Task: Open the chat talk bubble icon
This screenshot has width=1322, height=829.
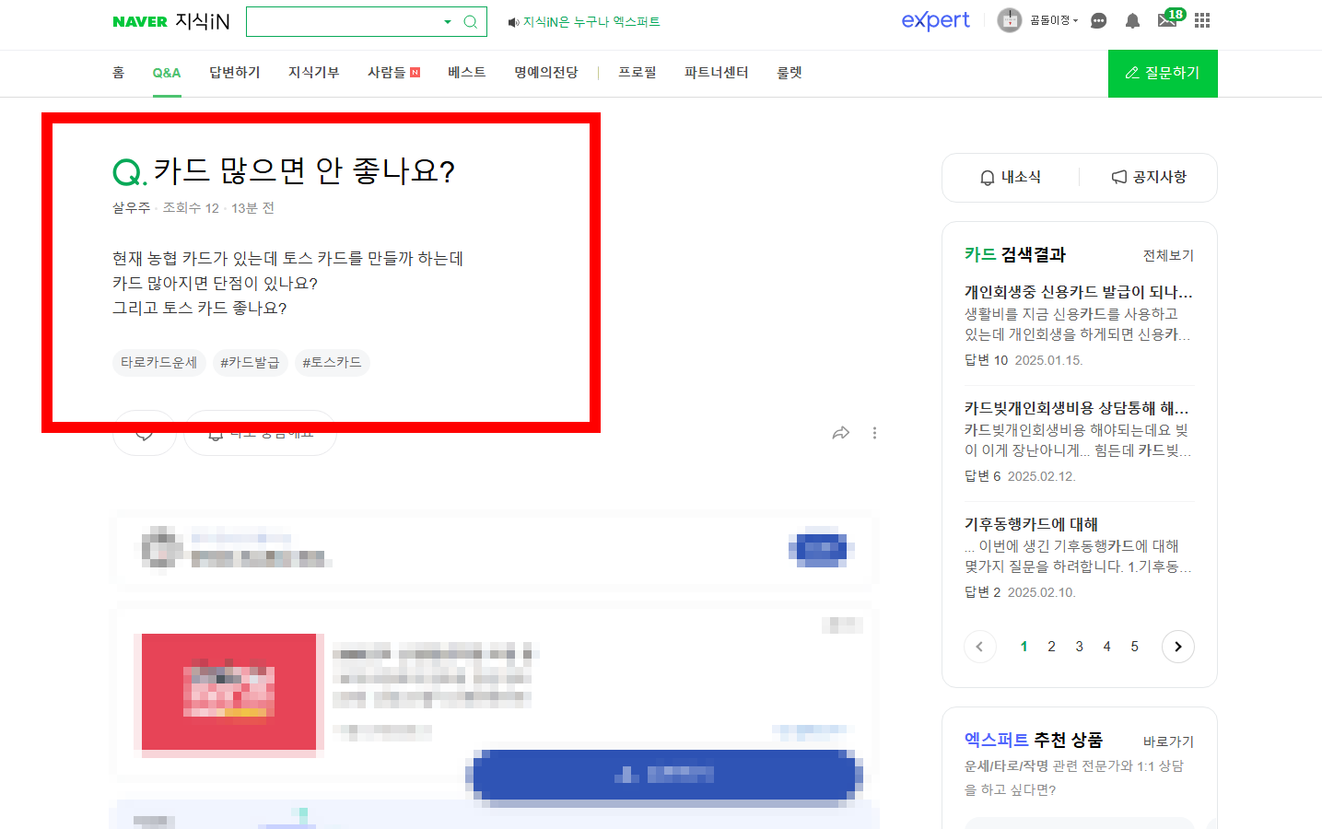Action: click(x=1098, y=20)
